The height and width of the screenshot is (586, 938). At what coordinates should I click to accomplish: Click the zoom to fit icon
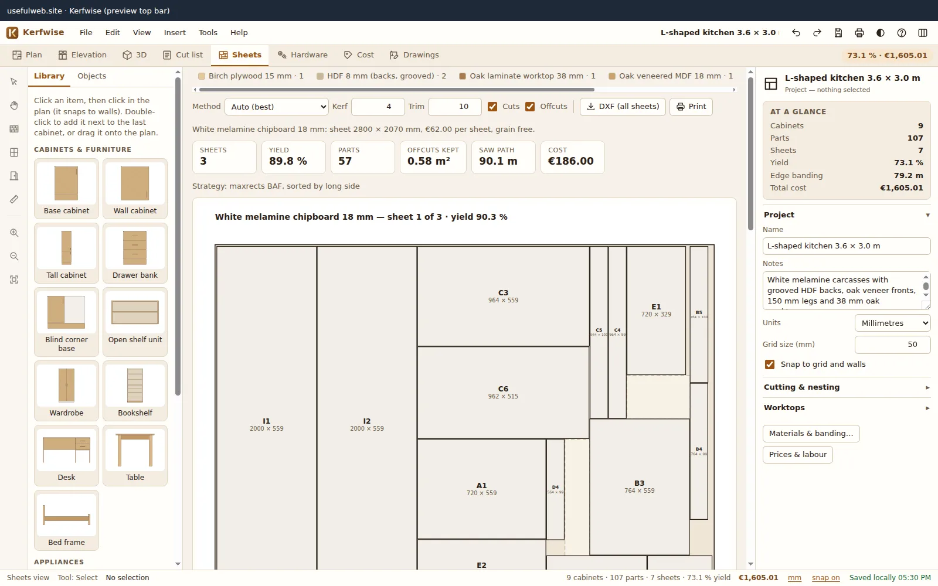14,280
